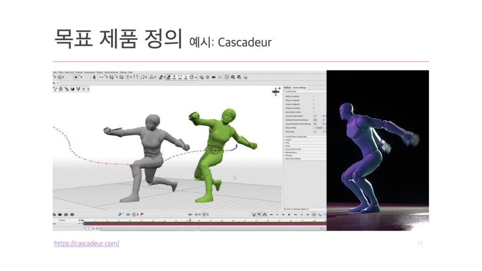Toggle the Snap on interval checkbox
Screen dimensions: 482x271
pyautogui.click(x=313, y=101)
